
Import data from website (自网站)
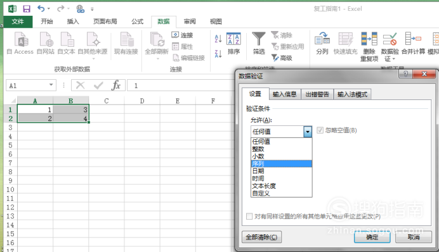(46, 43)
